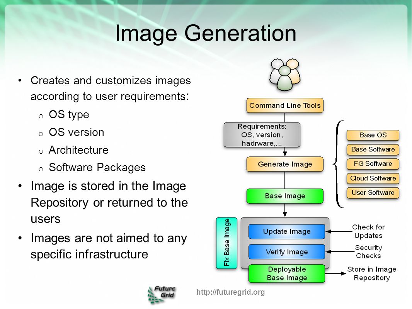This screenshot has height=309, width=412.
Task: Click the FutureGrid logo
Action: [x=161, y=295]
